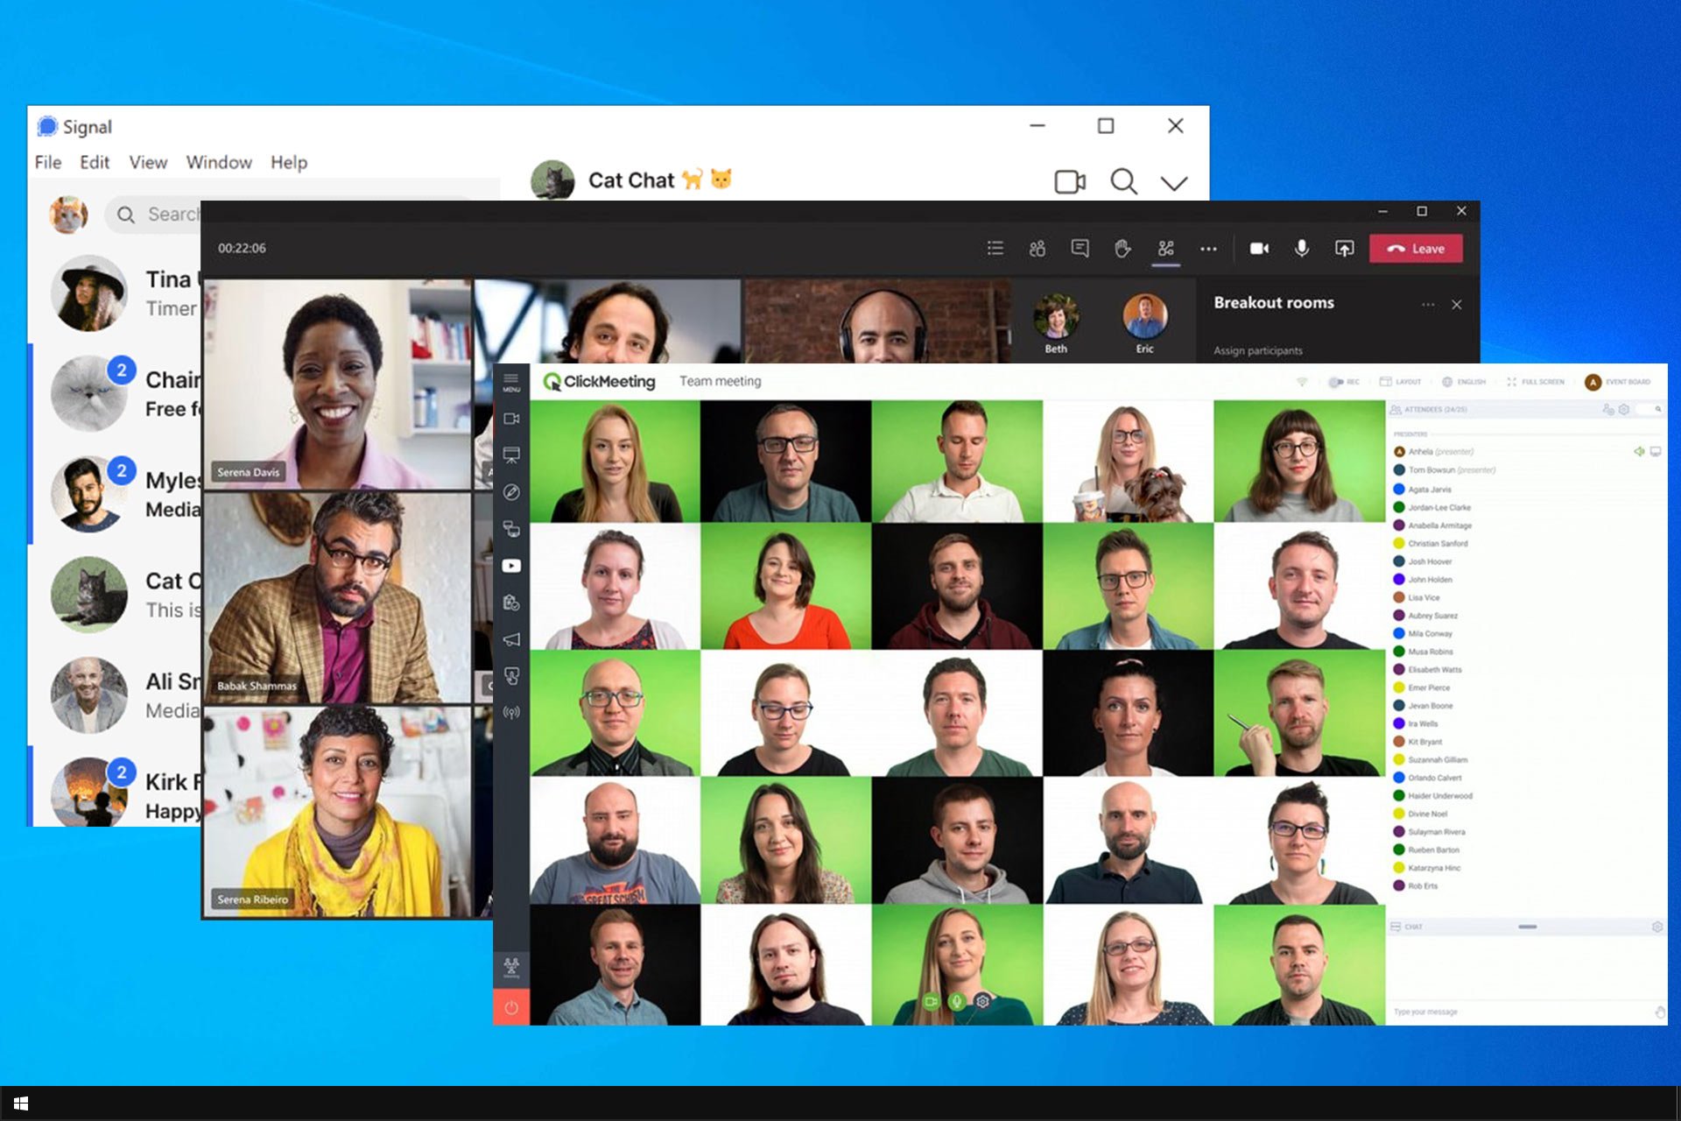Toggle the camera in the Teams meeting

point(1260,249)
